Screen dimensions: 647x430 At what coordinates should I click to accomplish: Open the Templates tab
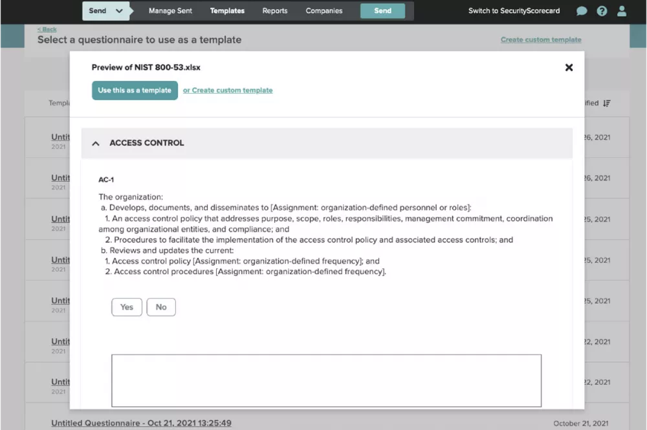coord(227,11)
